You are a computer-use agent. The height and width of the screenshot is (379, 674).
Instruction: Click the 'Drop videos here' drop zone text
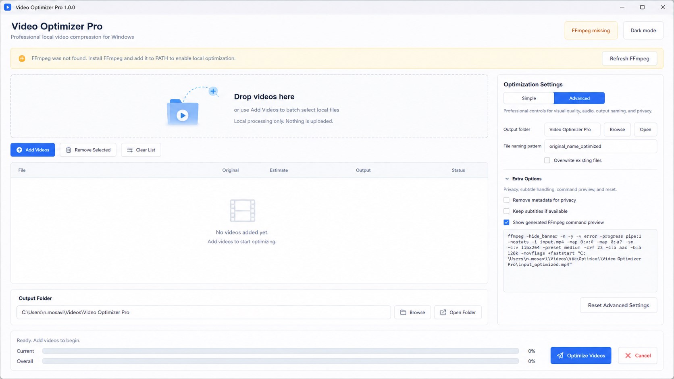(264, 97)
